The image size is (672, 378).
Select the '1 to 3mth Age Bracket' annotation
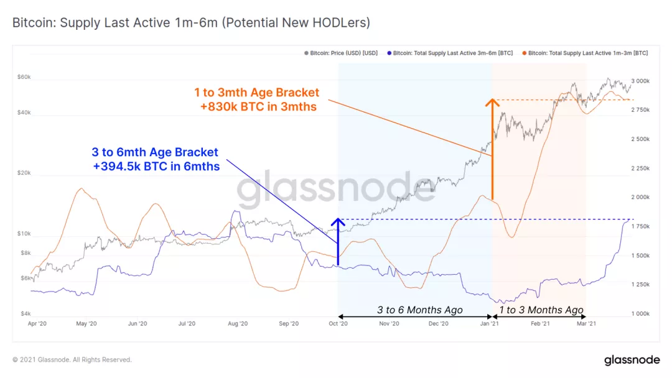coord(257,99)
